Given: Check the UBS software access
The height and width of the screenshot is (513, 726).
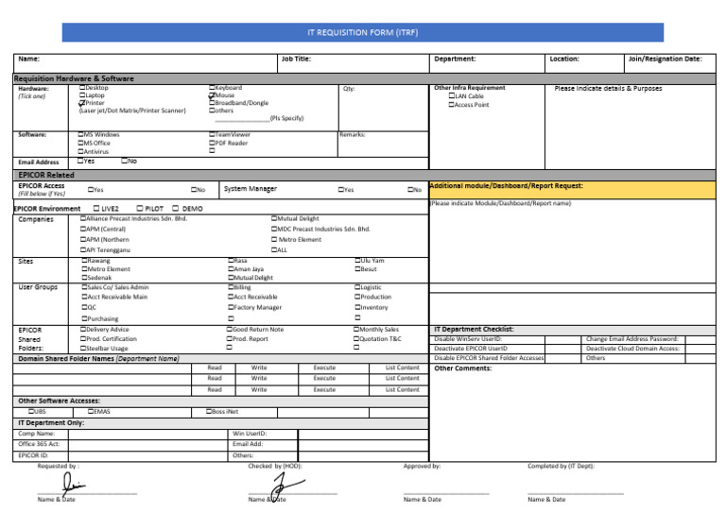Looking at the screenshot, I should coord(32,411).
